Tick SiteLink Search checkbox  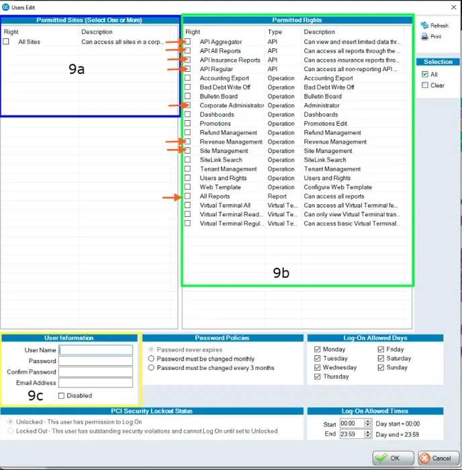pos(187,160)
